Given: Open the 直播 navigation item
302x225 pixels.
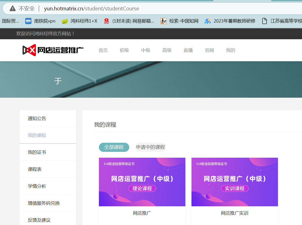Looking at the screenshot, I should (188, 50).
